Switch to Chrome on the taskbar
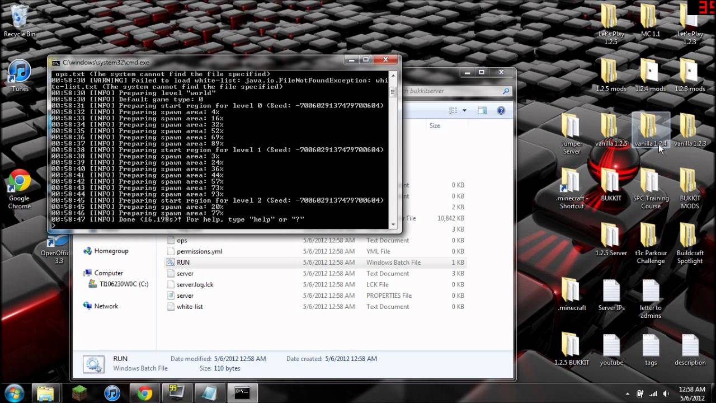 [x=145, y=393]
